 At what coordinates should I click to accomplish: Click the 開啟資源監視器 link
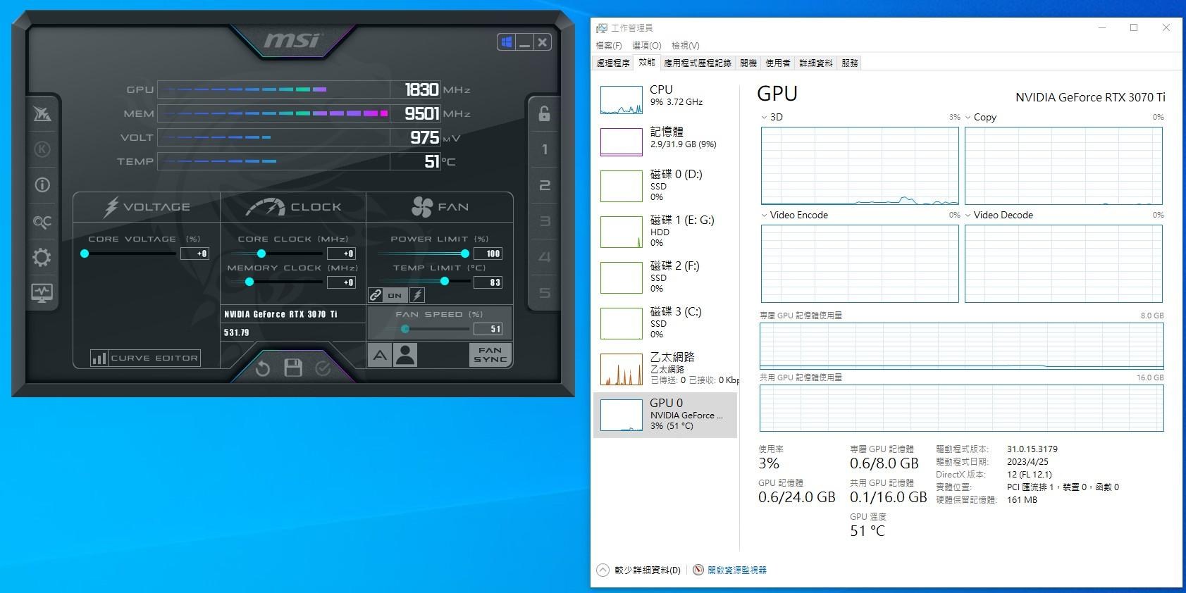click(x=736, y=570)
